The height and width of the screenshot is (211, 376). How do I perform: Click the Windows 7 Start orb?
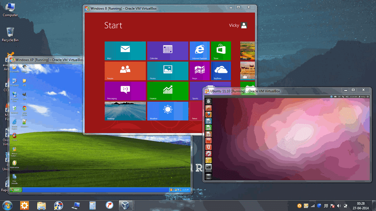[7, 206]
